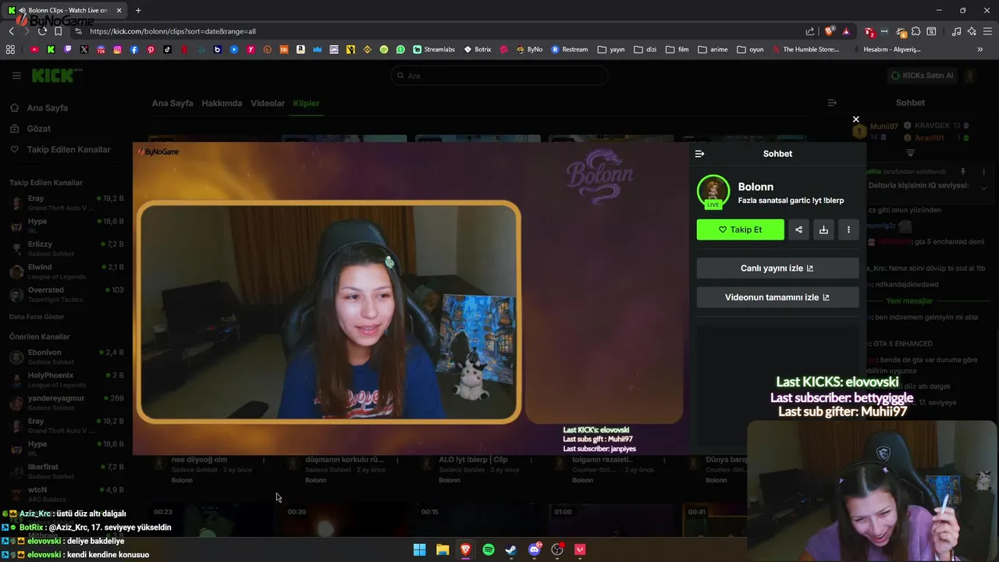Expand Daha Fazla Göster in sidebar
Viewport: 999px width, 562px height.
(x=37, y=317)
